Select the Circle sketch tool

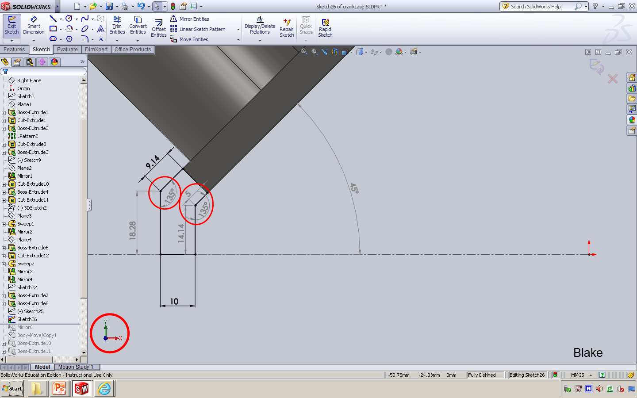[69, 19]
